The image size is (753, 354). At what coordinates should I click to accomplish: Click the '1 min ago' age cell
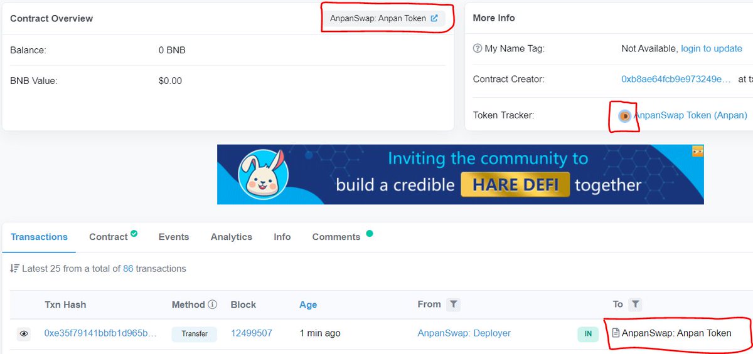(x=320, y=333)
